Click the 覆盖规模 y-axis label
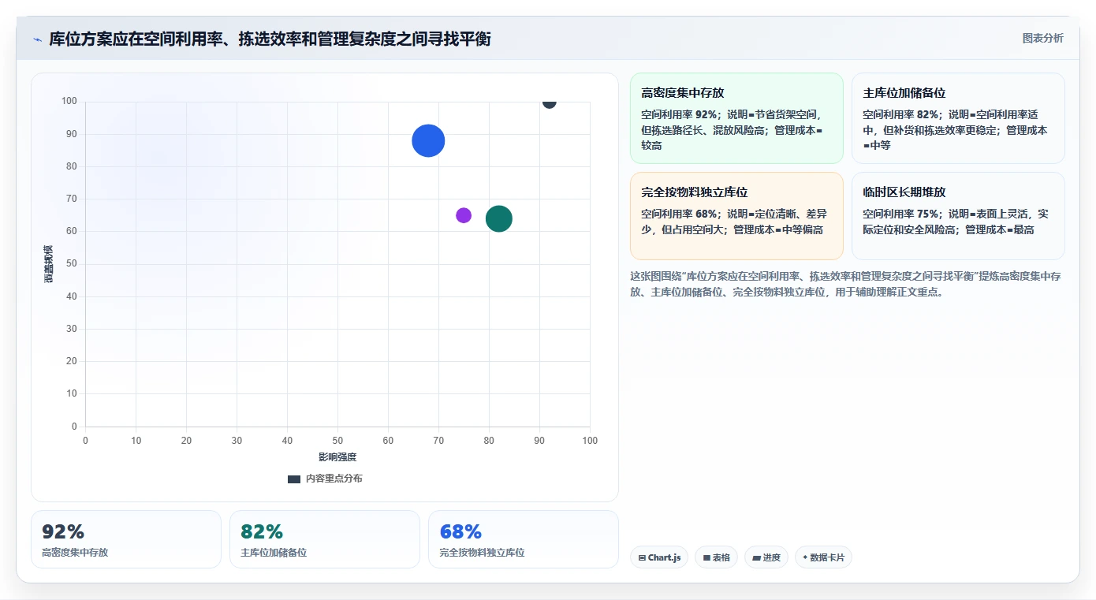Screen dimensions: 1096x600 (49, 264)
